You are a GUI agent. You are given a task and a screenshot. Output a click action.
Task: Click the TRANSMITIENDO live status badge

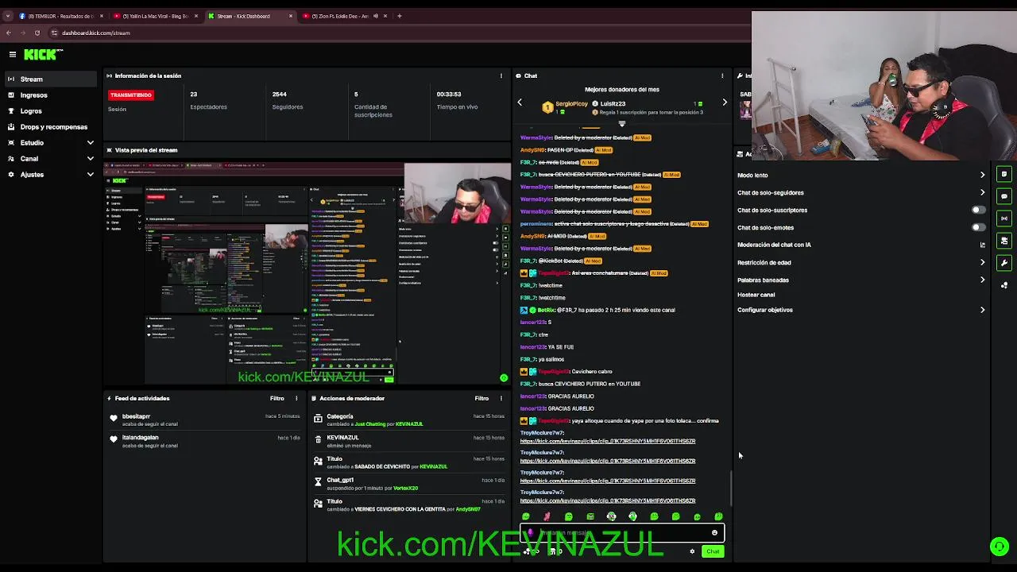131,95
